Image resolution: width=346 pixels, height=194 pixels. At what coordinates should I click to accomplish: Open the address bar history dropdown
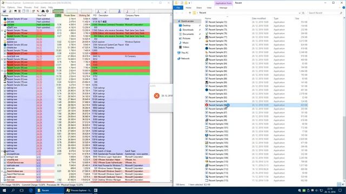(300, 13)
